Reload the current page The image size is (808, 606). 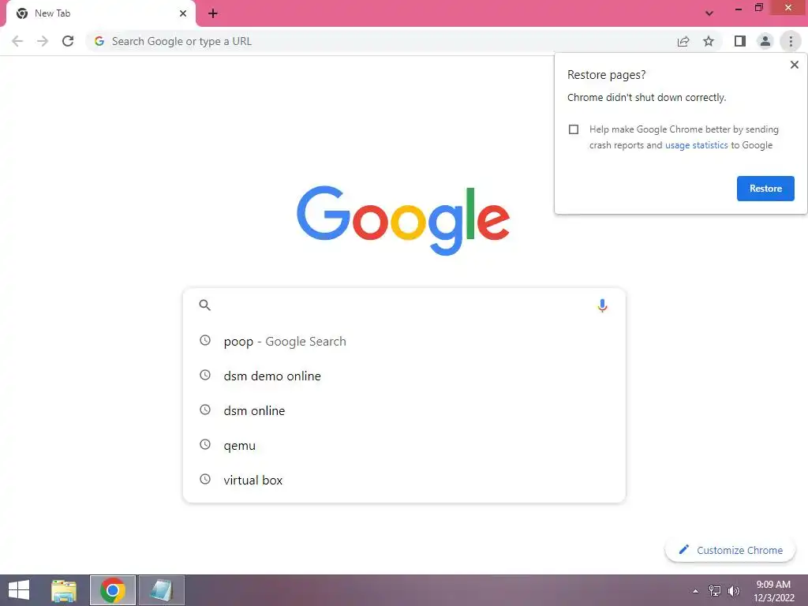[x=68, y=41]
